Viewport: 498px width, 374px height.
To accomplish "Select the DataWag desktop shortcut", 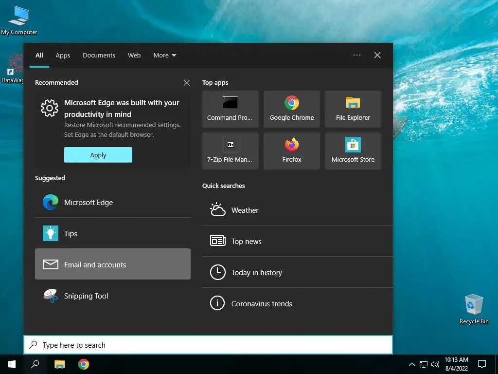I will point(12,68).
